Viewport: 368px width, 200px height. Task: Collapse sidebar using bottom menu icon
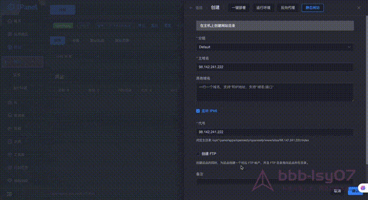(x=9, y=194)
